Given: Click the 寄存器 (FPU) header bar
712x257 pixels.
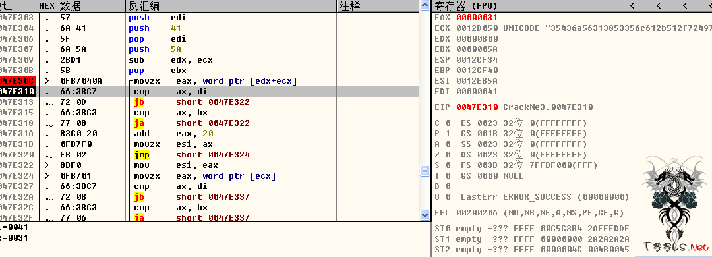Looking at the screenshot, I should 572,6.
